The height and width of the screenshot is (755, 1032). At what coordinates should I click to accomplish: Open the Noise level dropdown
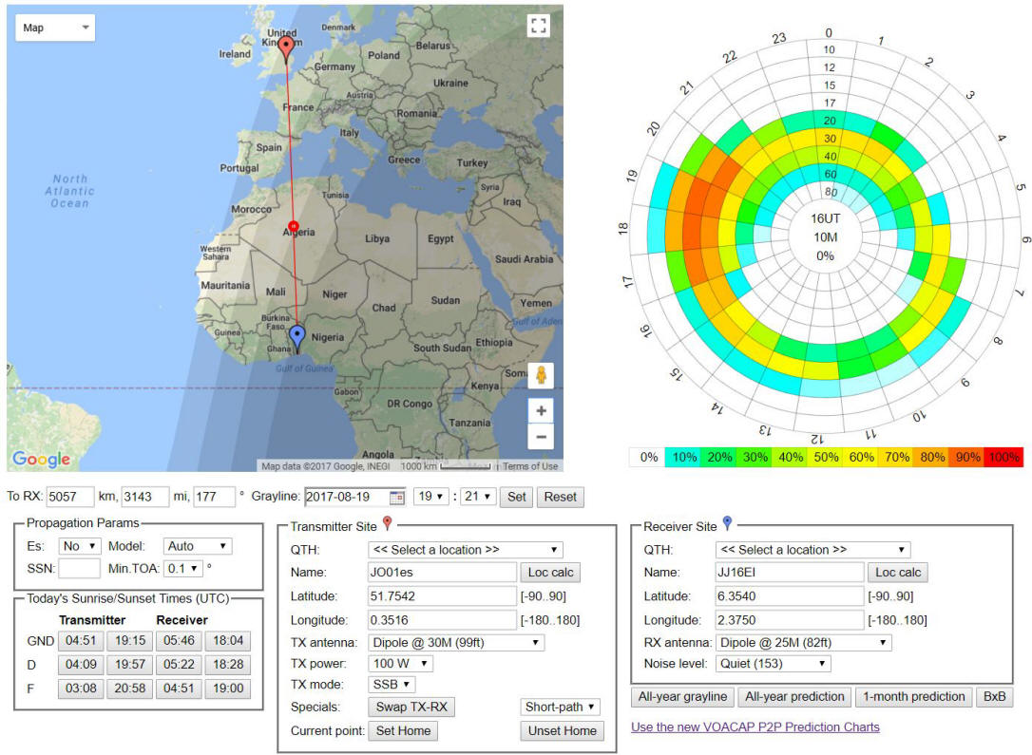[x=771, y=664]
